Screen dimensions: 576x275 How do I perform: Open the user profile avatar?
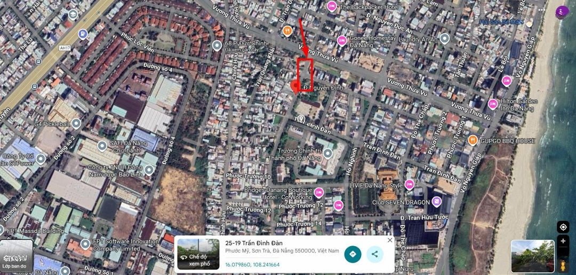(x=562, y=12)
